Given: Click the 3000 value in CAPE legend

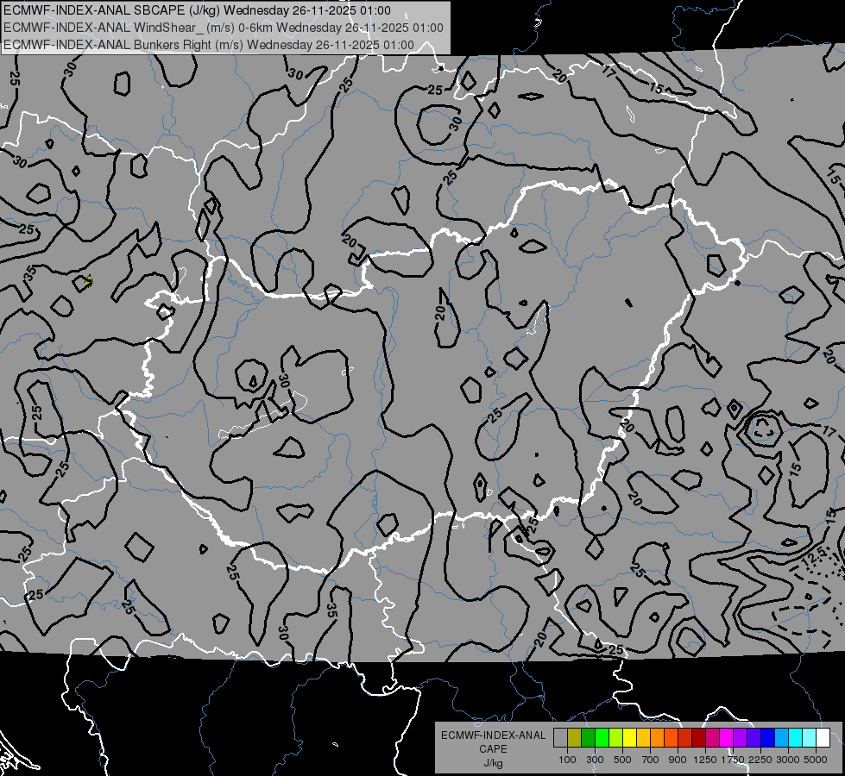Looking at the screenshot, I should (x=787, y=760).
